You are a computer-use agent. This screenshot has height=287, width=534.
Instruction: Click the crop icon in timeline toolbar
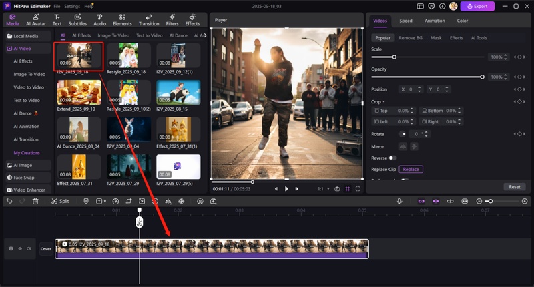129,201
